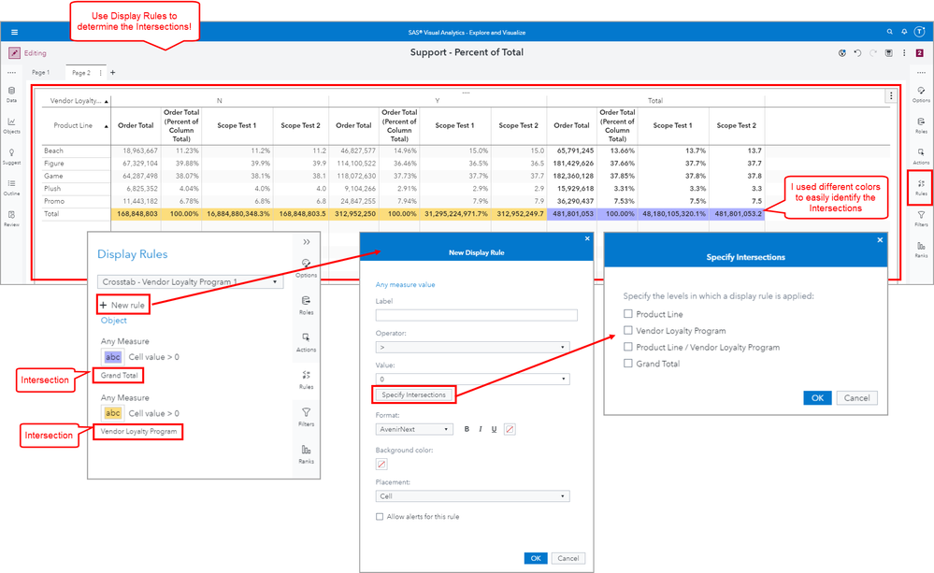This screenshot has width=934, height=573.
Task: Open the hamburger menu in the blue header
Action: coord(14,32)
